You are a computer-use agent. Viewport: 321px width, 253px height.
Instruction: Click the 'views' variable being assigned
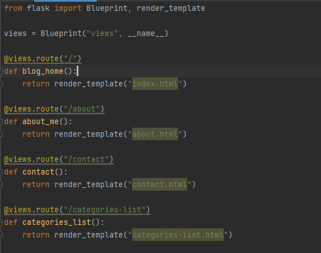coord(15,33)
